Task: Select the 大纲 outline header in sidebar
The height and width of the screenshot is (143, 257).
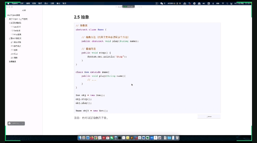Action: point(24,10)
